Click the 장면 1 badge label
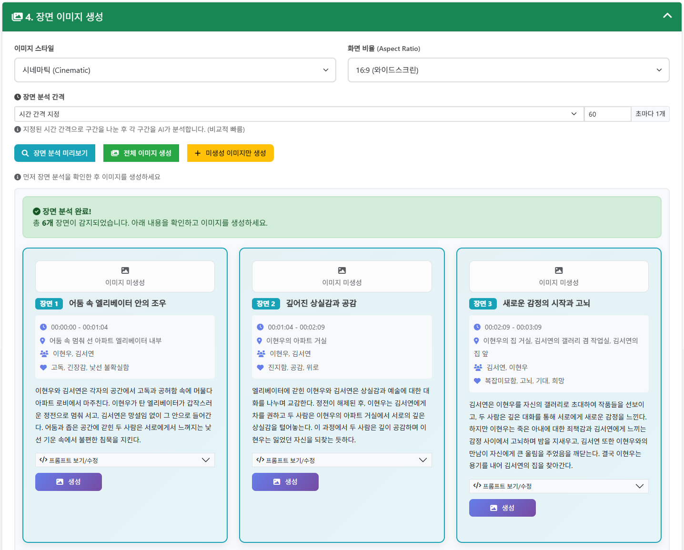Image resolution: width=684 pixels, height=550 pixels. point(49,303)
